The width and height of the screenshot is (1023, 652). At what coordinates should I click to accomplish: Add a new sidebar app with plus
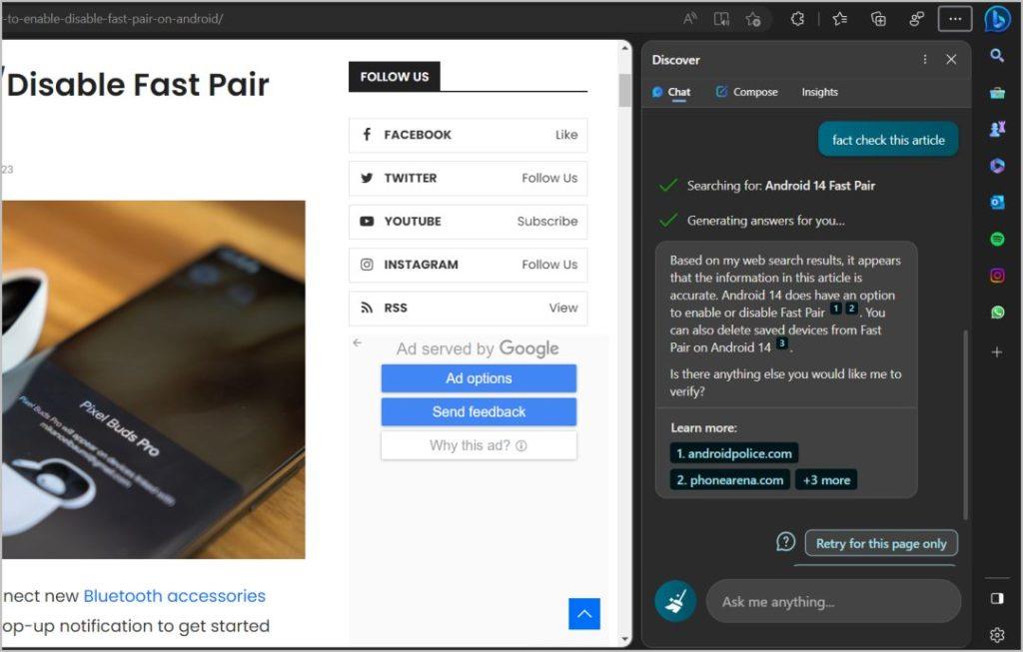pos(997,352)
